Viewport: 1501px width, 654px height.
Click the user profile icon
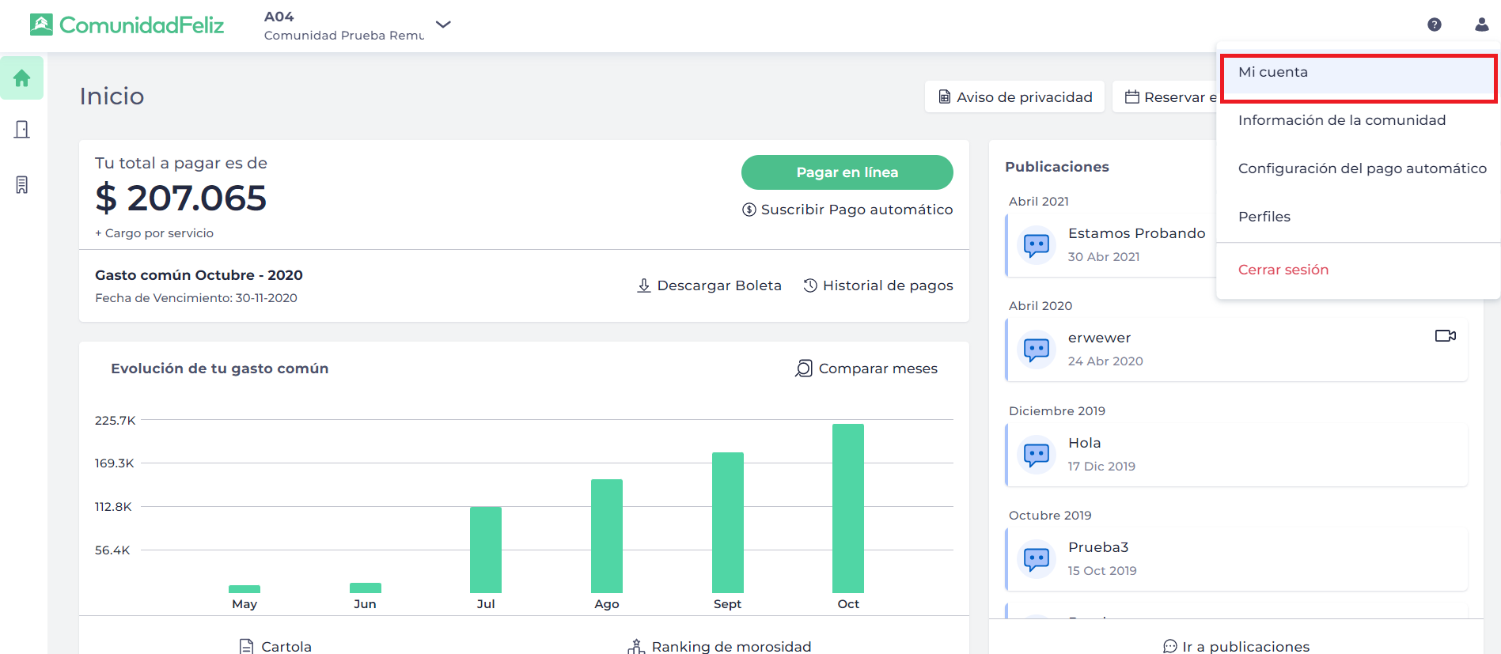pyautogui.click(x=1481, y=25)
